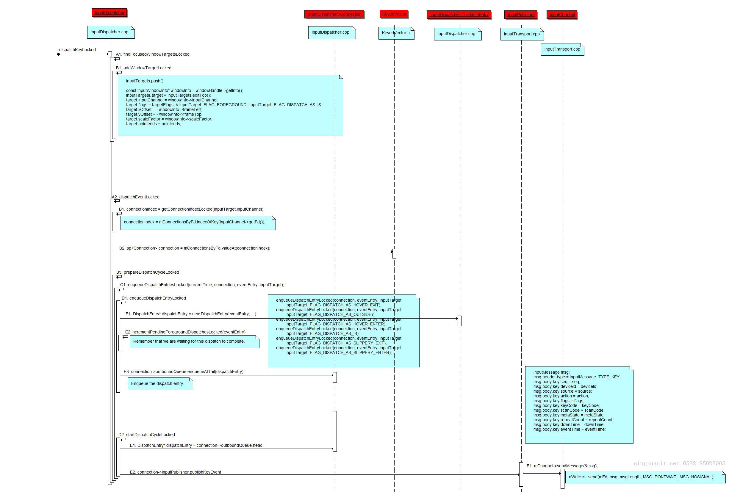Select the InputDispatcher::DispatchEntry header box

(x=459, y=15)
